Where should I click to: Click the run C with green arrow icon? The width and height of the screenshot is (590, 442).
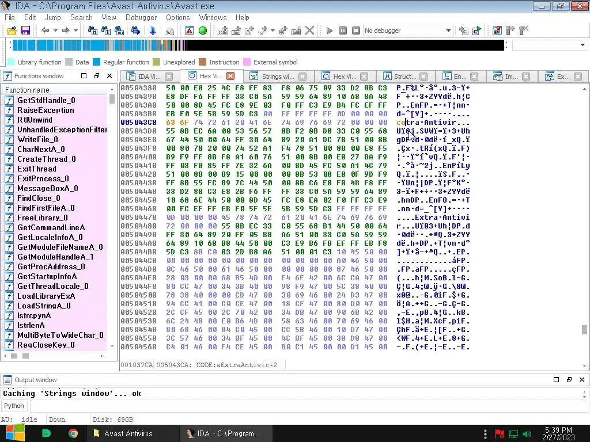coord(476,31)
